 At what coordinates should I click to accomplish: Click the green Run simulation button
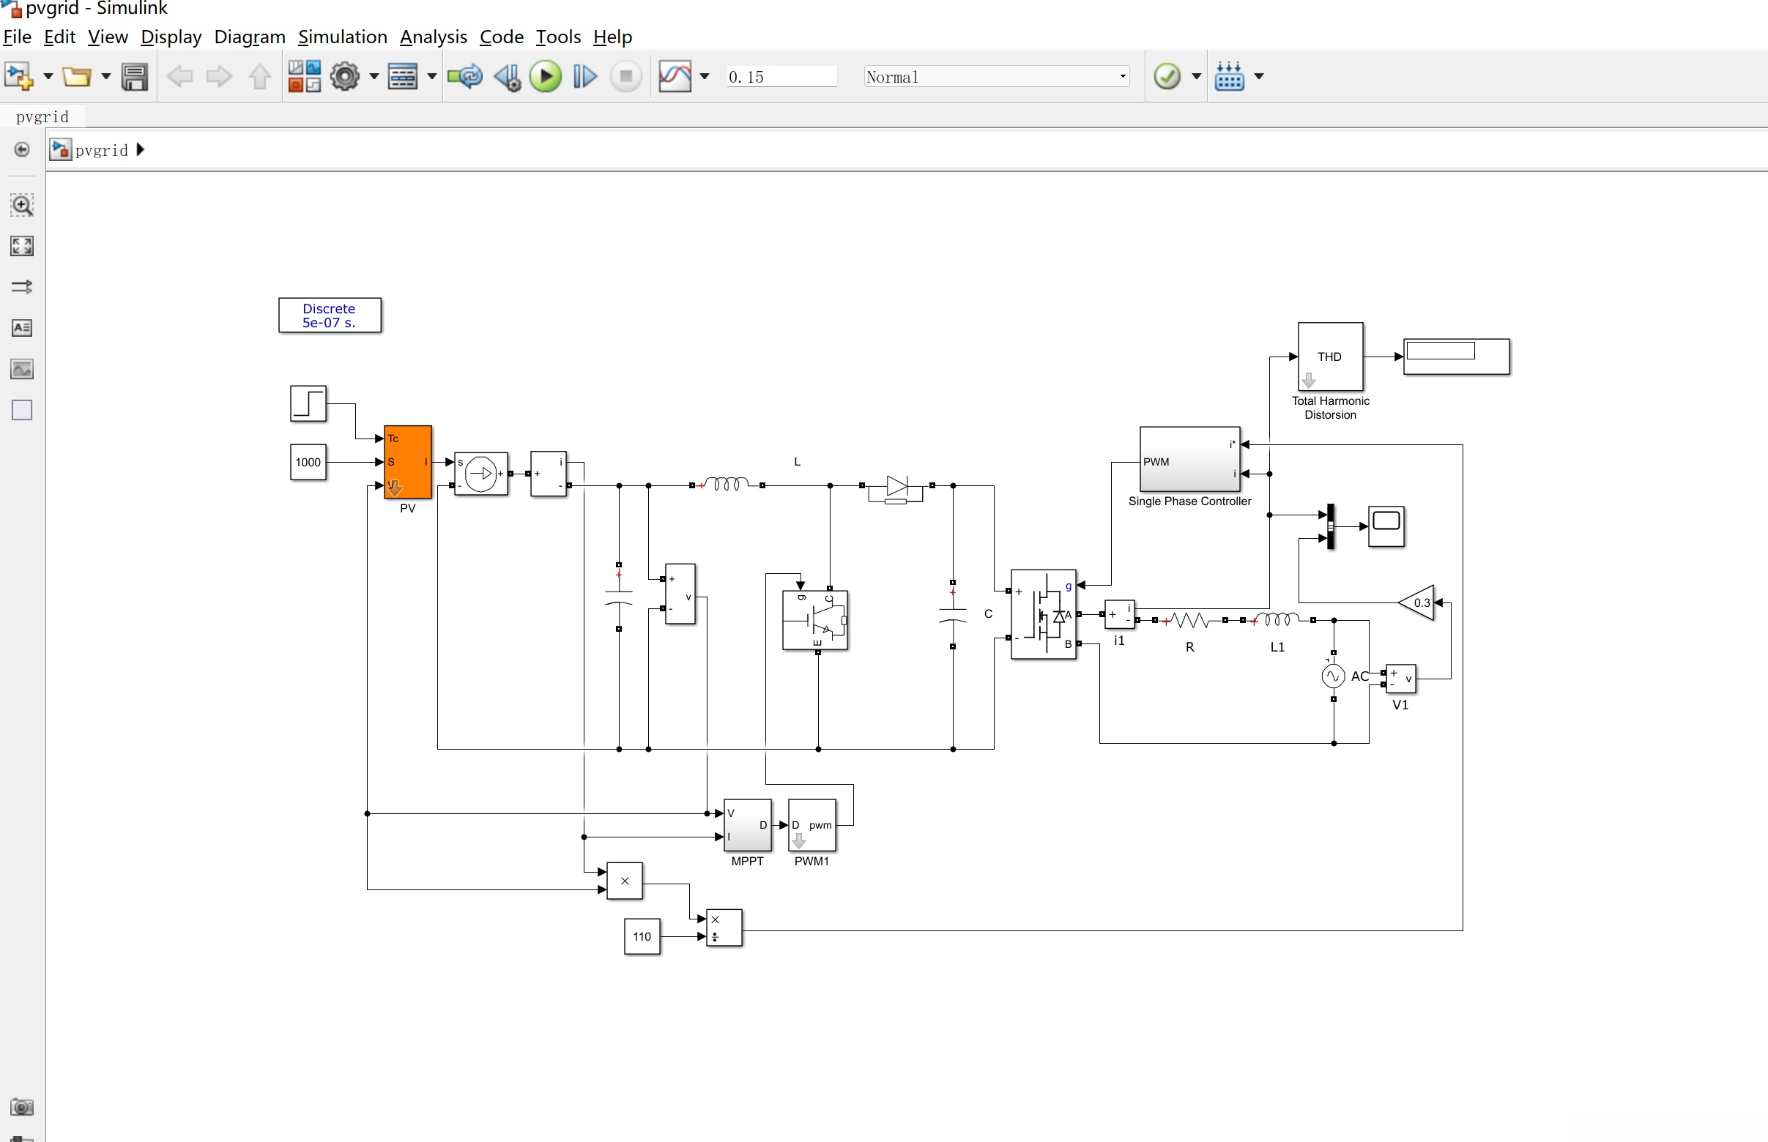click(x=546, y=76)
